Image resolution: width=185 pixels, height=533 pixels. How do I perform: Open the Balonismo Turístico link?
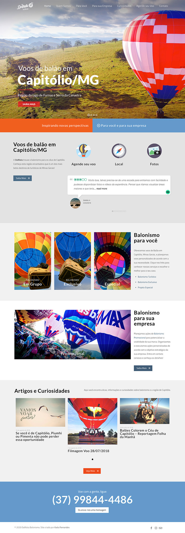click(147, 277)
